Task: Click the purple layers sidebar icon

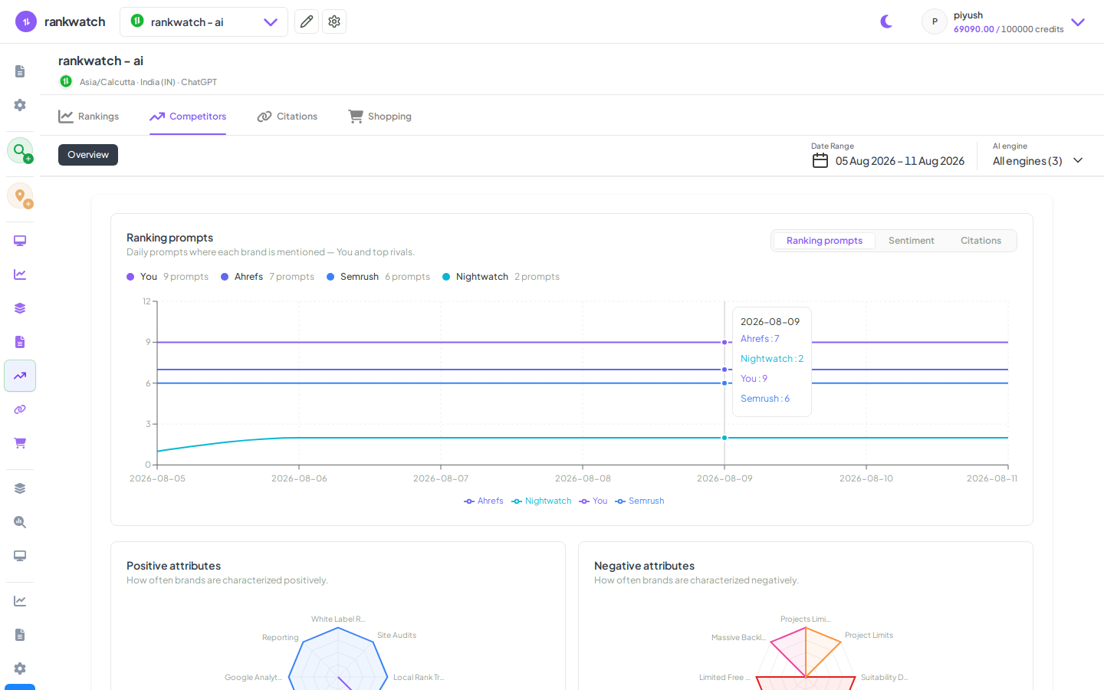Action: pyautogui.click(x=20, y=308)
